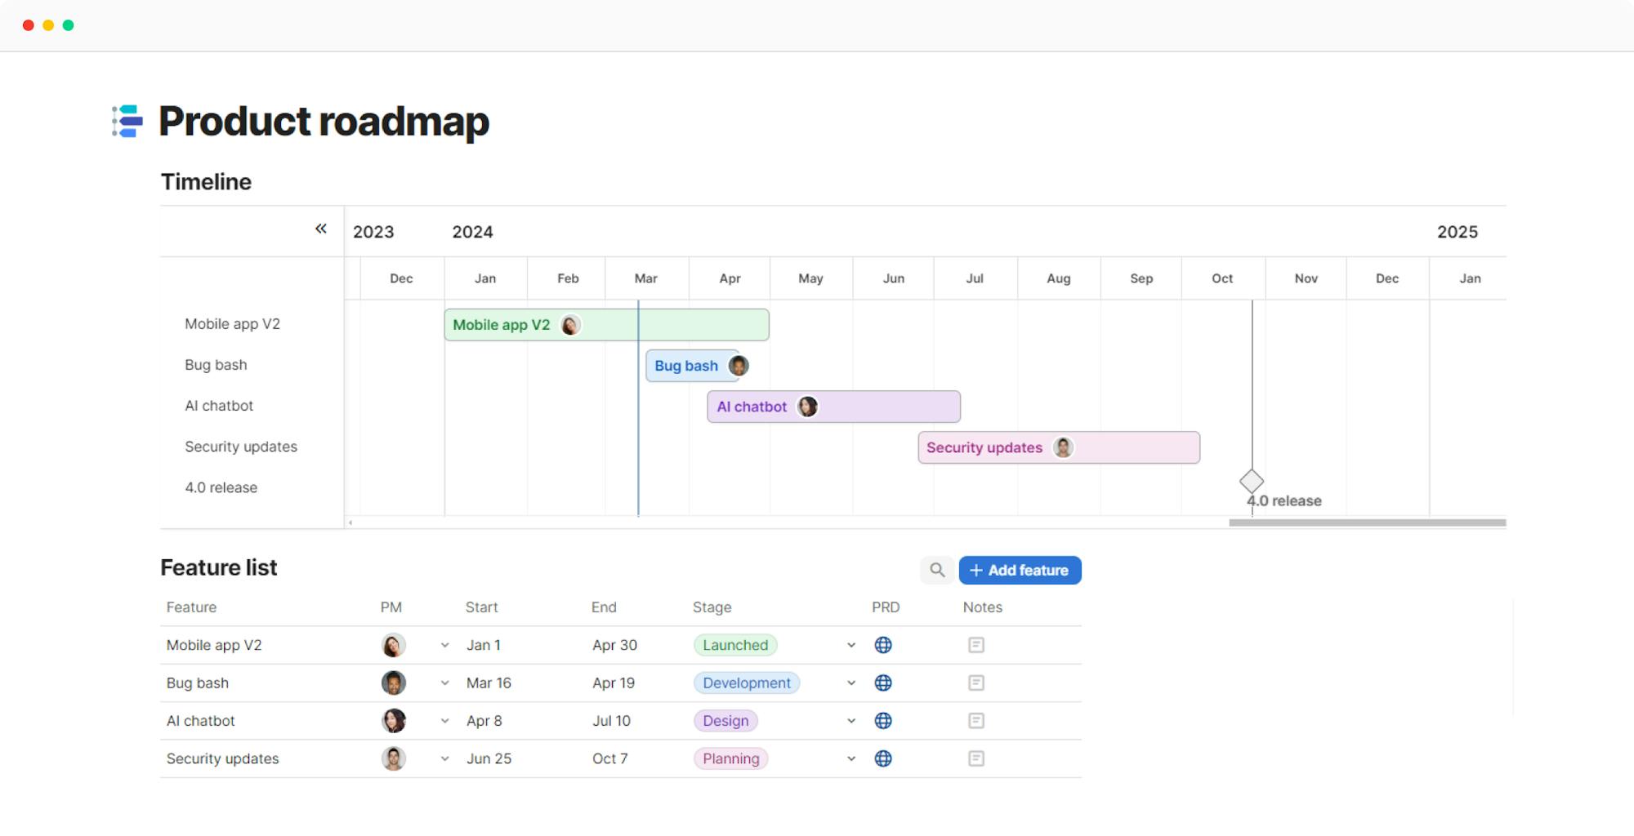The height and width of the screenshot is (836, 1634).
Task: Select Security updates row in timeline sidebar
Action: coord(241,447)
